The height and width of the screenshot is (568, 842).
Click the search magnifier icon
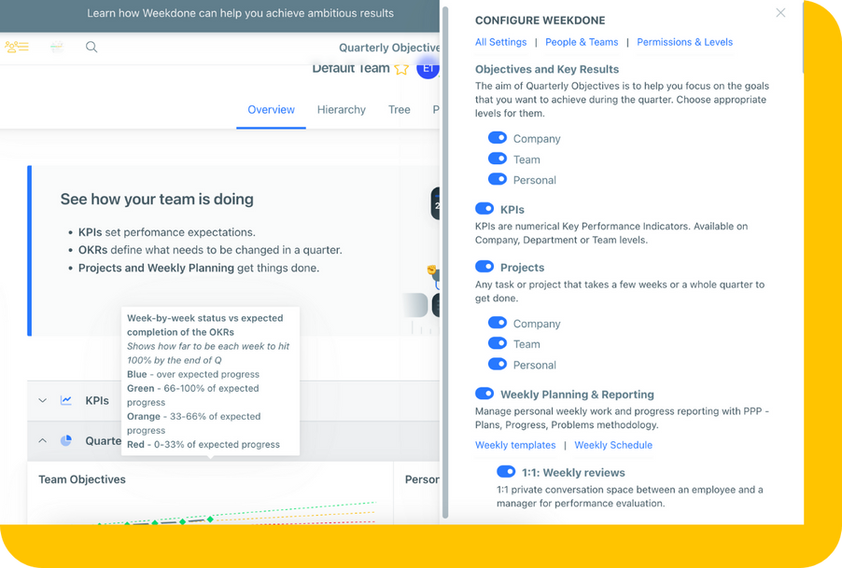[91, 47]
